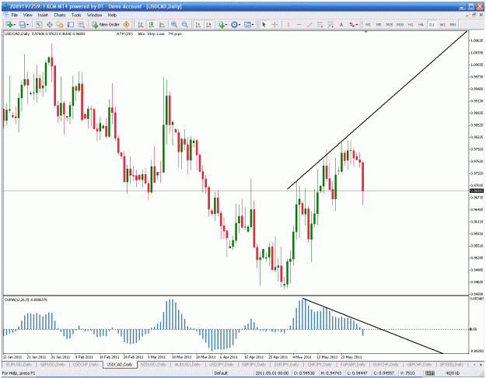
Task: Switch to the SPX500,Daily chart tab
Action: click(451, 364)
